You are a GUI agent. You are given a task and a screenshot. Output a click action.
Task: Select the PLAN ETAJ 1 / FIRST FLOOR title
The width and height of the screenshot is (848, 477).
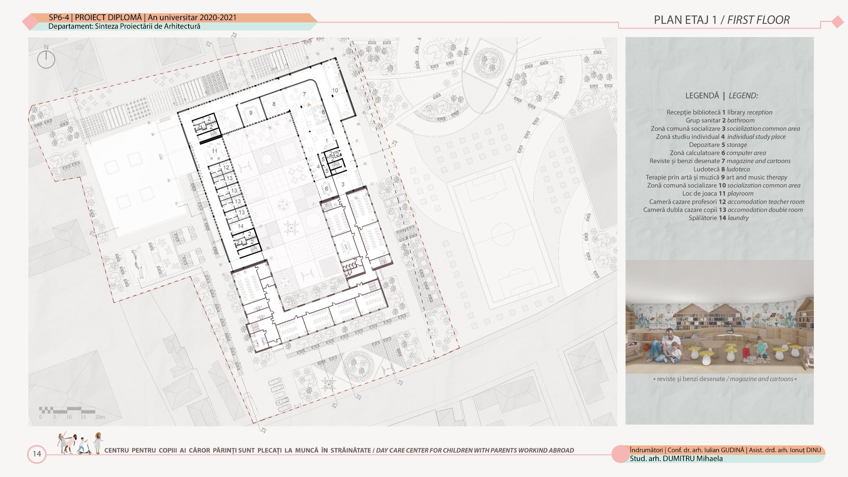[722, 20]
